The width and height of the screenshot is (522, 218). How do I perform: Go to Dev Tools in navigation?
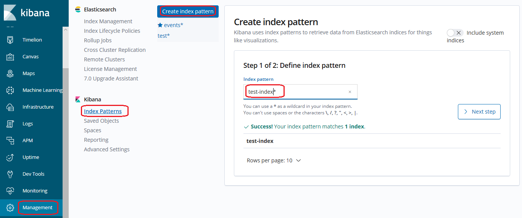[x=34, y=174]
